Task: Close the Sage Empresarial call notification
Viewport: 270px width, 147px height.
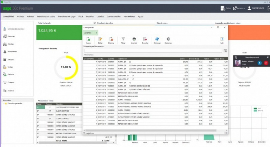Action: coord(268,57)
